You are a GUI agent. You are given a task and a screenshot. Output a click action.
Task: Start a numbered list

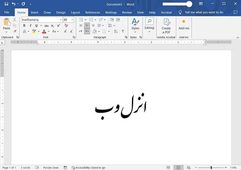pyautogui.click(x=91, y=20)
